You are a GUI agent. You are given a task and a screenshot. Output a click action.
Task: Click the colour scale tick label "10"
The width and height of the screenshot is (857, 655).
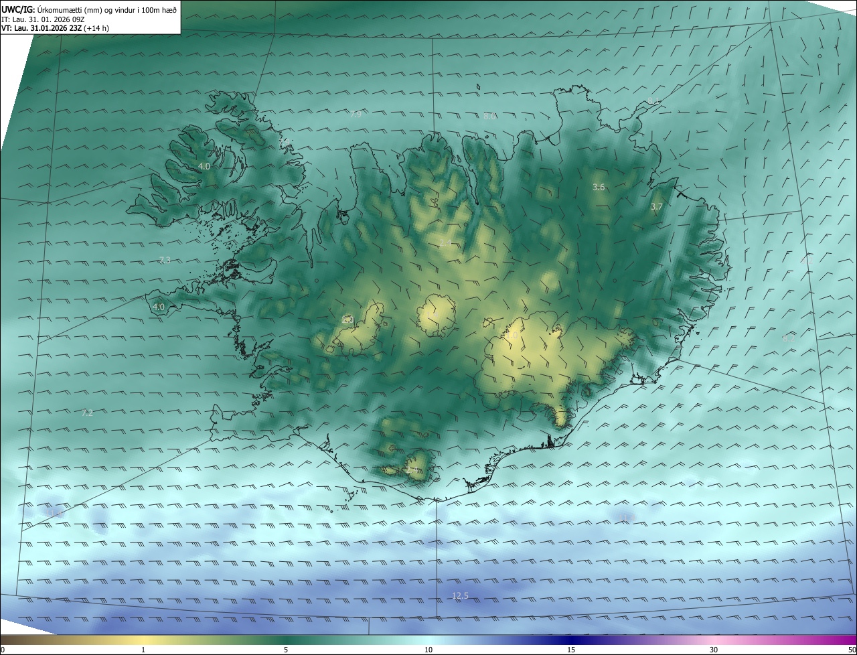(x=428, y=650)
